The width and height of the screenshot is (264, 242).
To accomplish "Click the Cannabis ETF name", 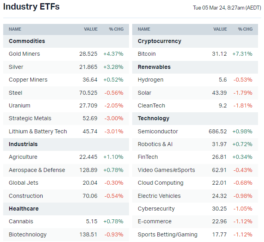I will coord(21,221).
